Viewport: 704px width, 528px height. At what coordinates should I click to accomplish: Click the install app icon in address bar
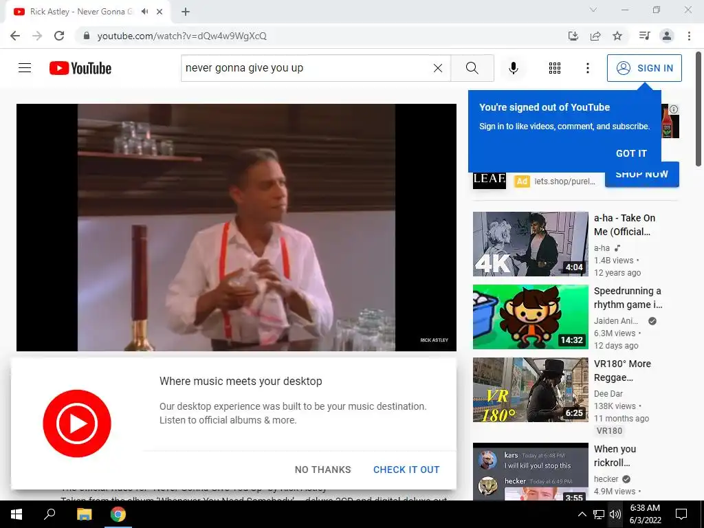pyautogui.click(x=573, y=36)
